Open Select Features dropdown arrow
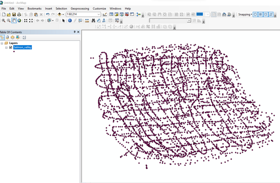The image size is (280, 183). coord(53,21)
